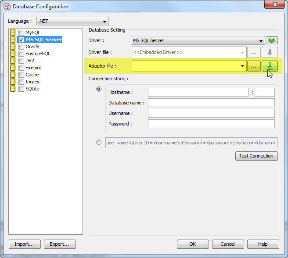This screenshot has height=258, width=288.
Task: Click the PostgreSQL database cylinder icon
Action: tap(13, 54)
